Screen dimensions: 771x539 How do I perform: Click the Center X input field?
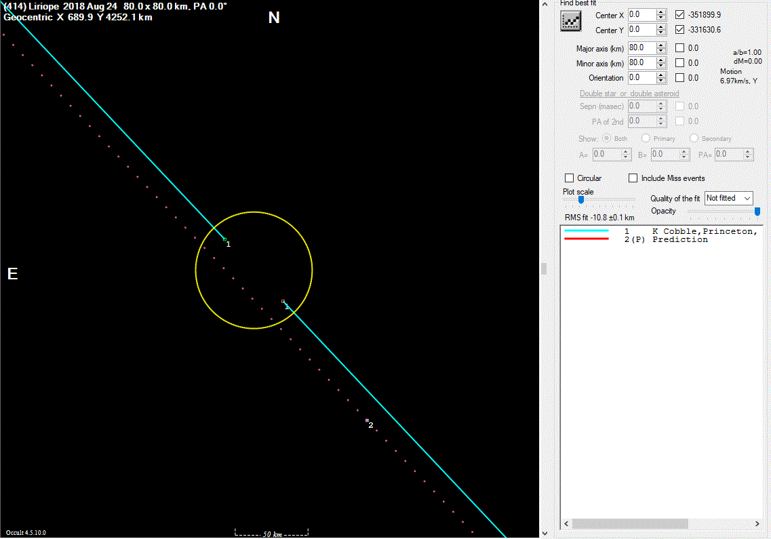tap(641, 15)
